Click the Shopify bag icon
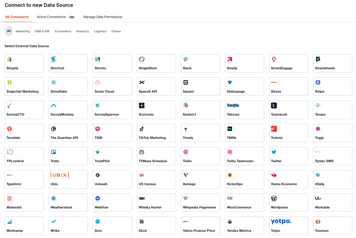356x238 pixels. (x=9, y=59)
